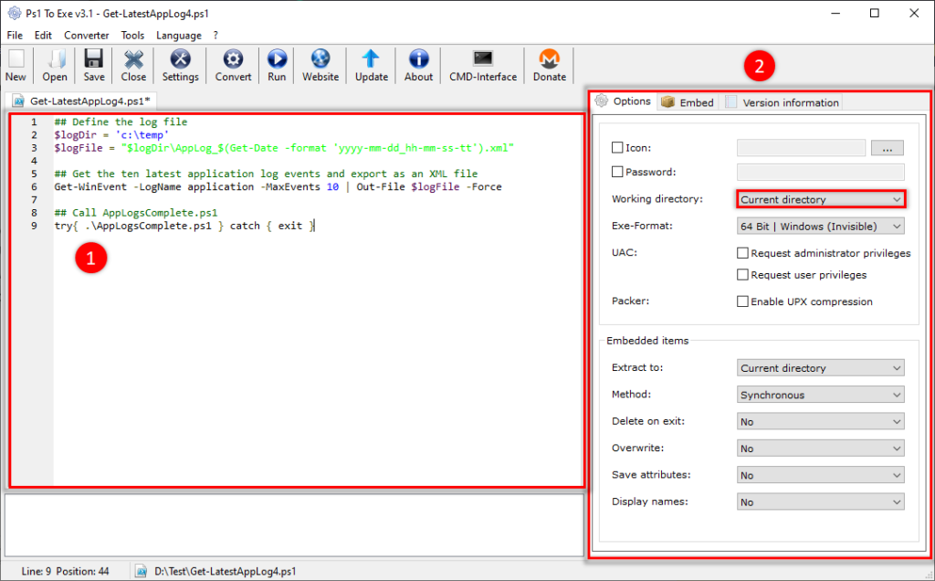Open the Website globe icon

click(x=320, y=59)
